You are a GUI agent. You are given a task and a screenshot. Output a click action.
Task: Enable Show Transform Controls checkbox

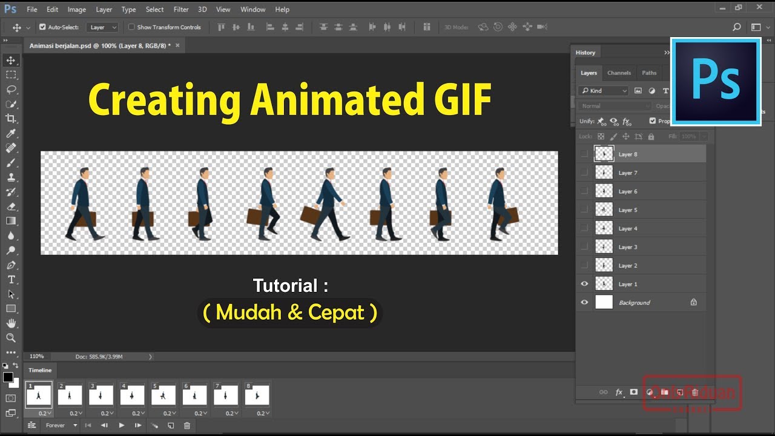131,27
